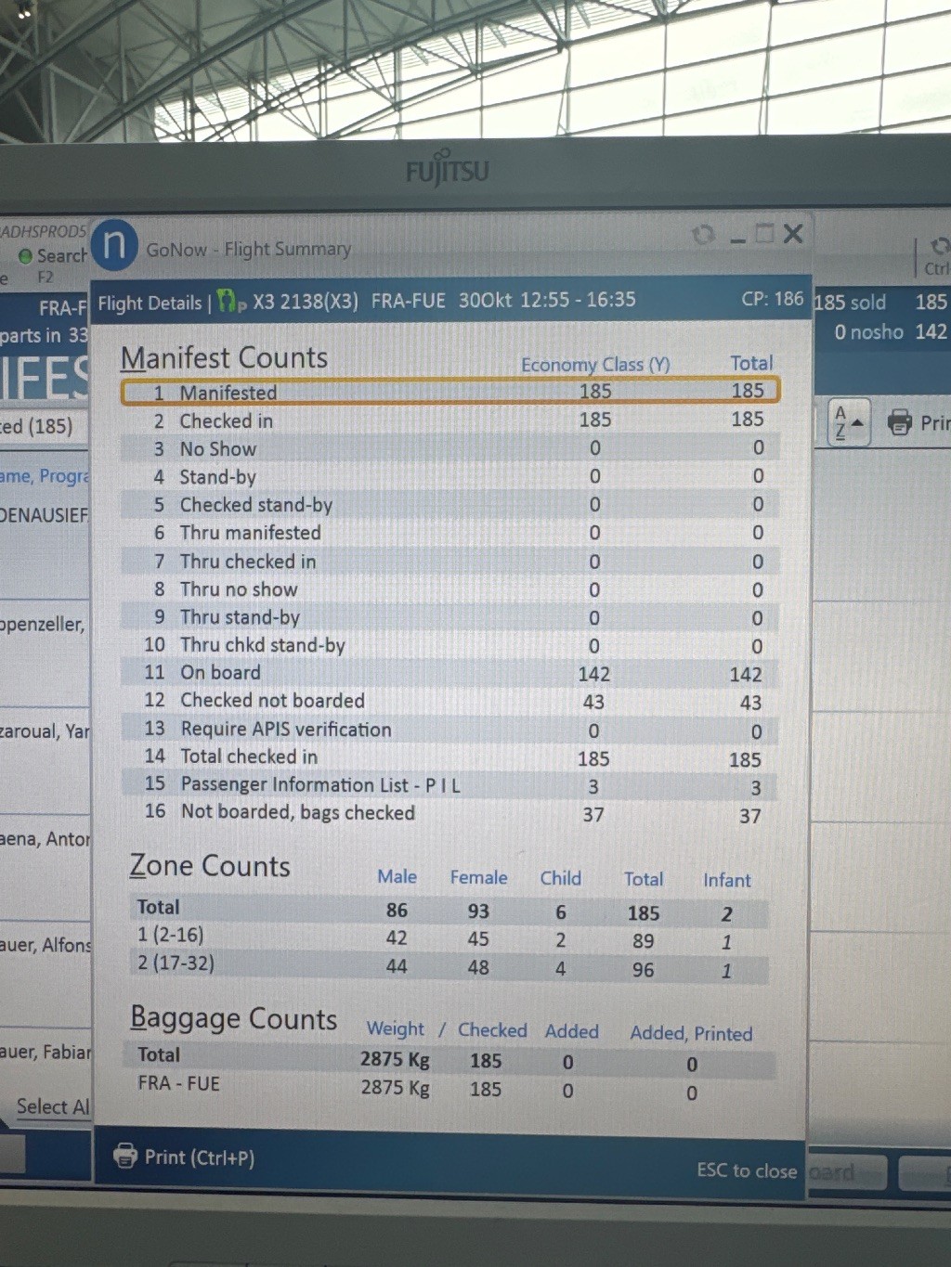Select zone 2 (17-32) row
The image size is (951, 1267).
[x=449, y=965]
